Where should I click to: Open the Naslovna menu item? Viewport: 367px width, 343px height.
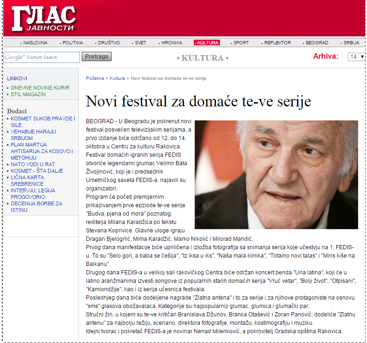tap(35, 42)
